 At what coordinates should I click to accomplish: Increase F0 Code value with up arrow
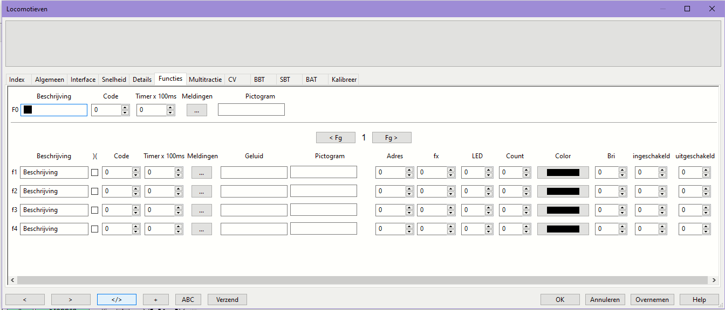click(x=125, y=108)
